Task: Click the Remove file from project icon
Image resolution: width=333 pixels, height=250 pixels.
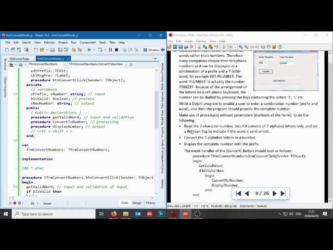Action: click(x=80, y=50)
